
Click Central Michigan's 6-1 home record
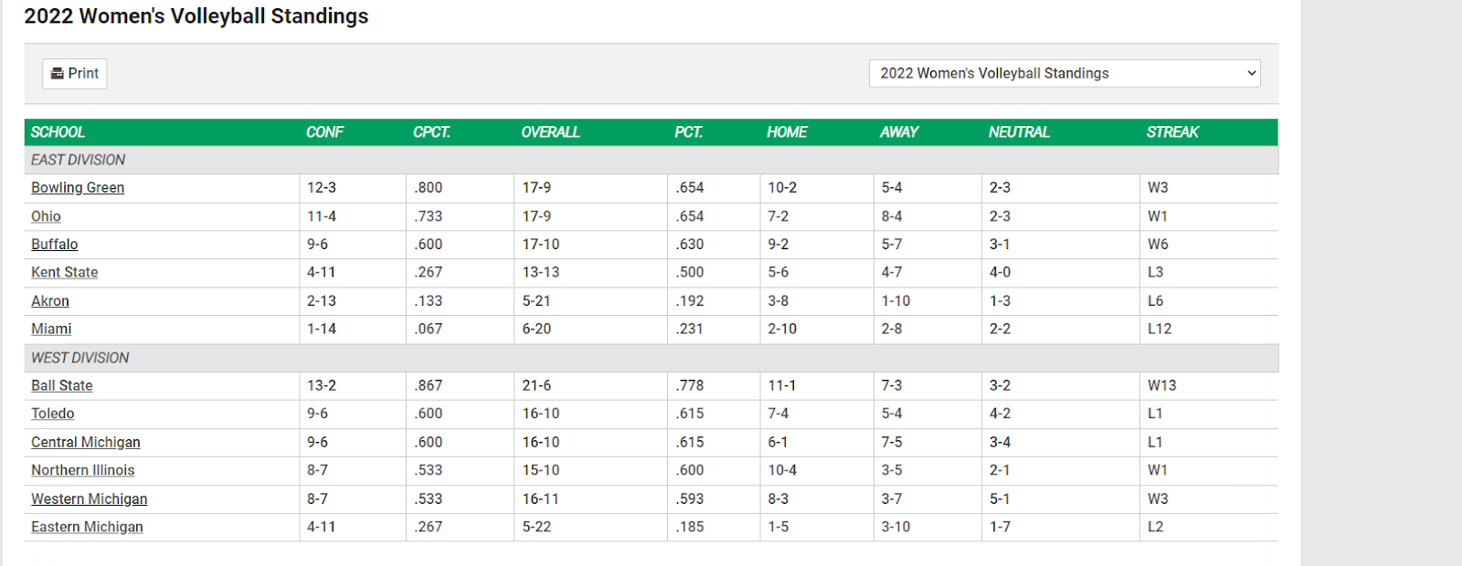[x=778, y=442]
